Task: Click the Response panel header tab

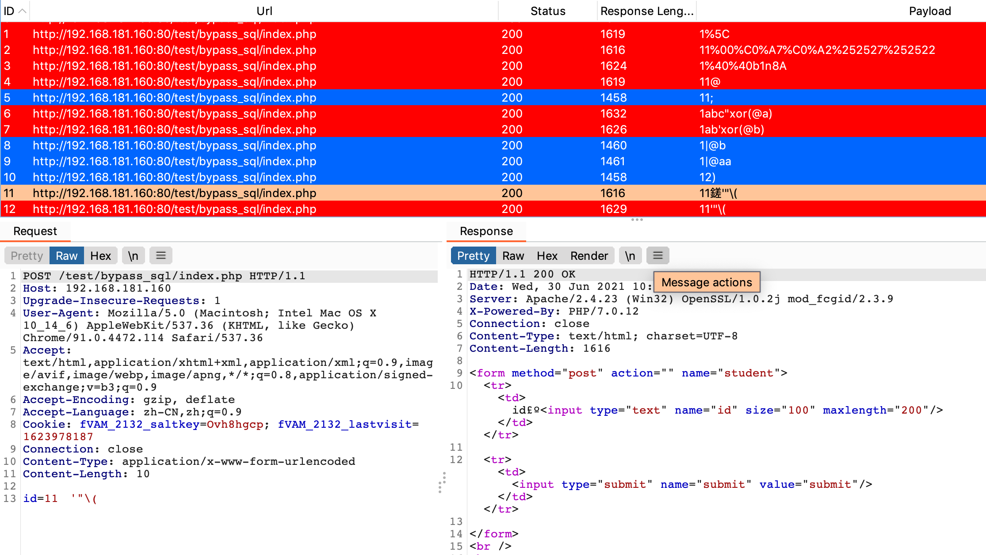Action: click(x=486, y=231)
